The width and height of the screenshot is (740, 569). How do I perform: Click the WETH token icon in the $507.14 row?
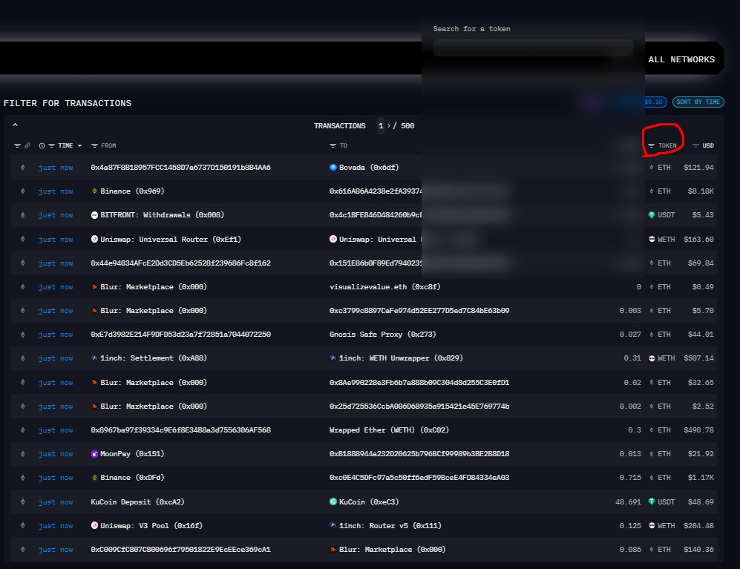pyautogui.click(x=652, y=358)
